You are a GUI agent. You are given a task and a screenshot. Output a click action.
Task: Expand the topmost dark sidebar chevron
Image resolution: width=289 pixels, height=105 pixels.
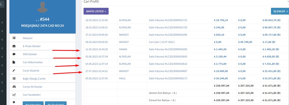(x=2, y=23)
